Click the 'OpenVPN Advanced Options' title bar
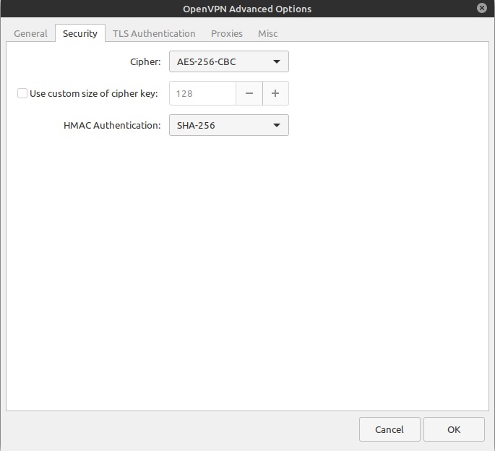 click(247, 9)
